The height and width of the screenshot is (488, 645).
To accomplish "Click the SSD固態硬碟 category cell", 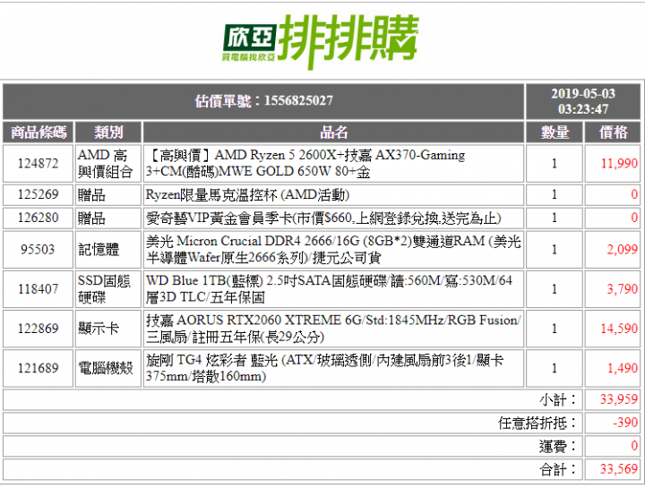I will point(108,289).
